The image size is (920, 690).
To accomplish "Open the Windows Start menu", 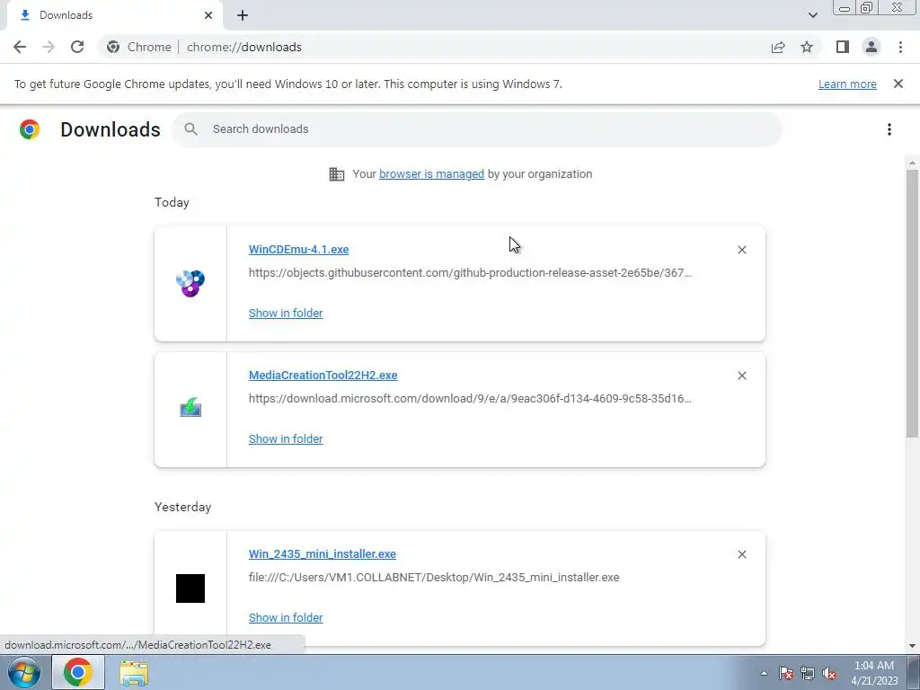I will pos(24,672).
